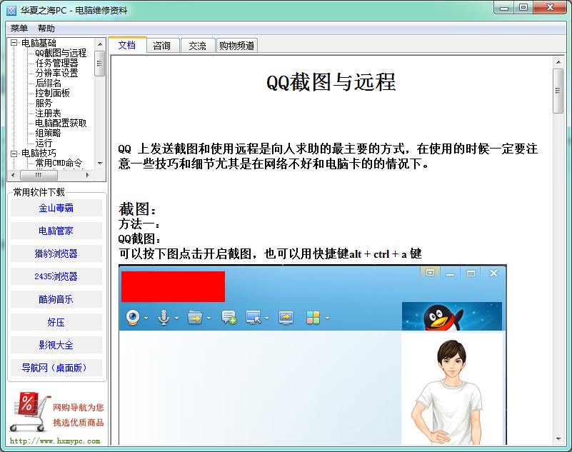
Task: Click the screen share icon
Action: [x=286, y=317]
